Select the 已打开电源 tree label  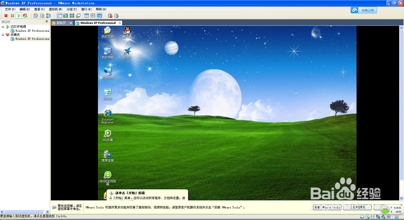click(18, 27)
